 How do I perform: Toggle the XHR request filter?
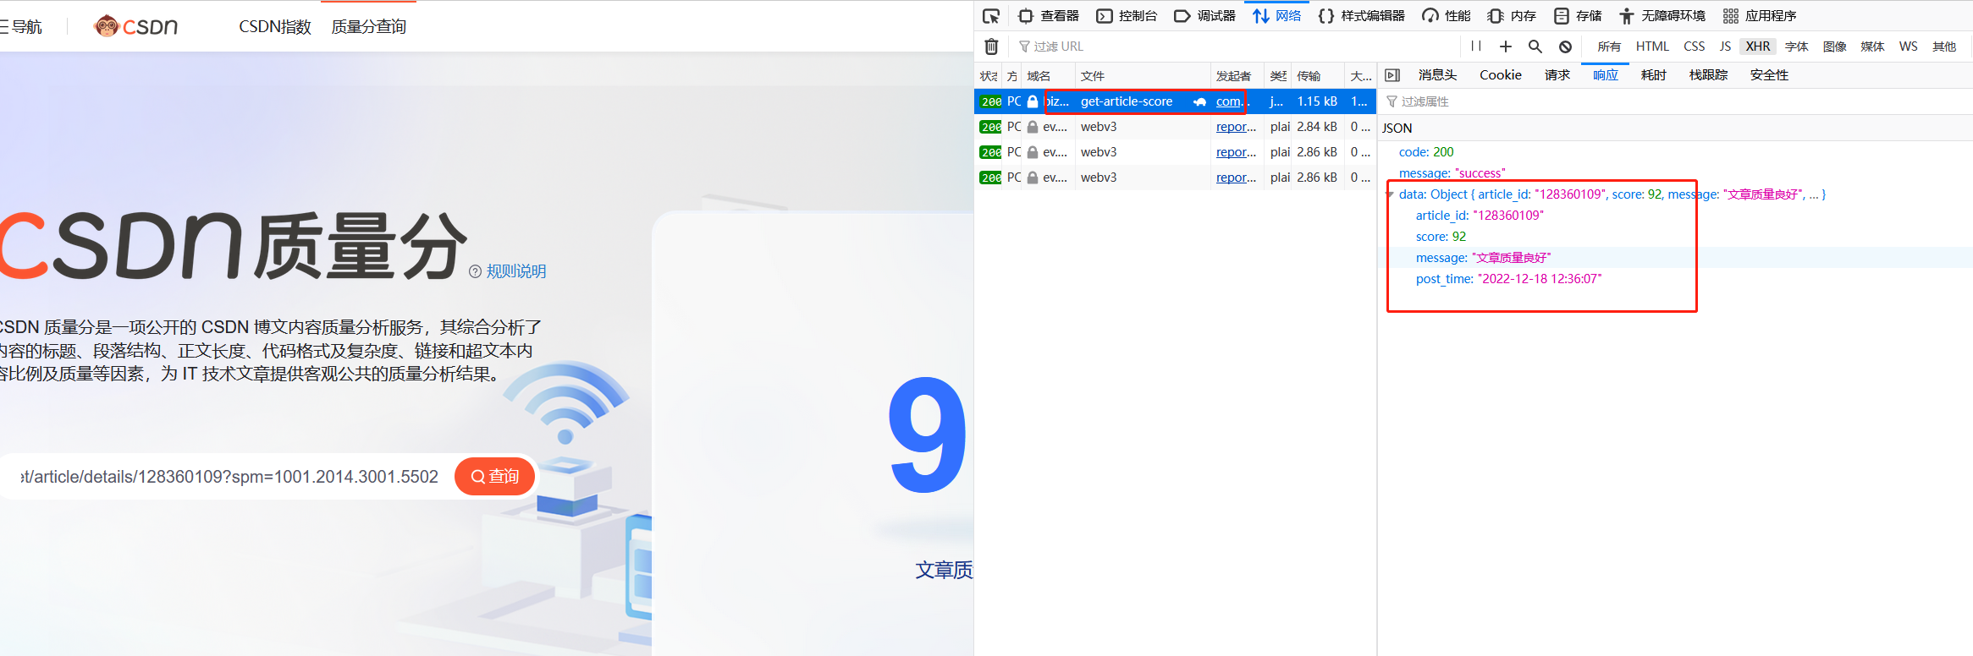click(x=1758, y=46)
